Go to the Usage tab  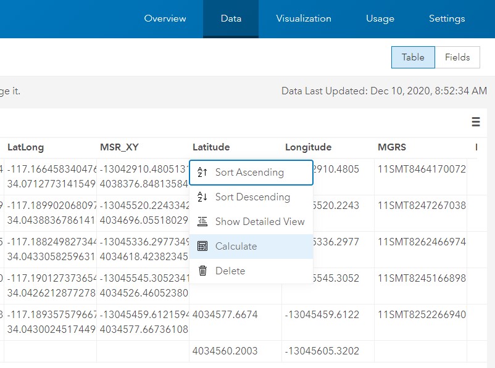[380, 18]
